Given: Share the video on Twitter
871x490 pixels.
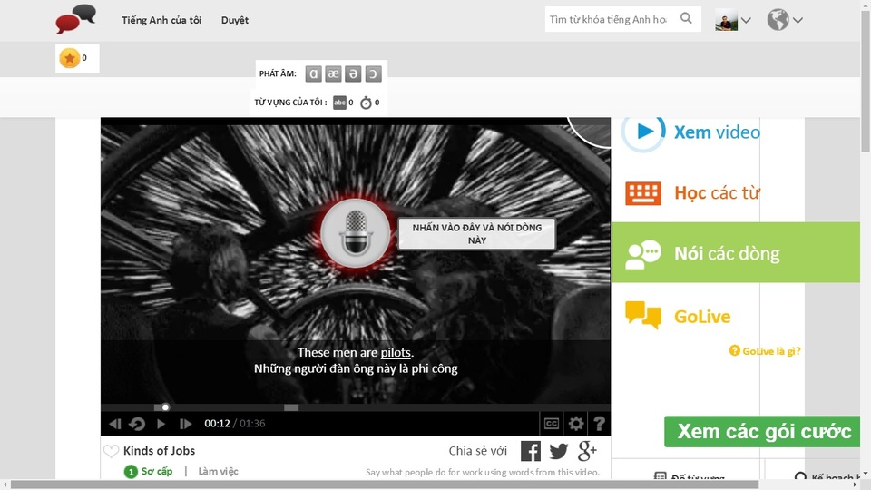Looking at the screenshot, I should 559,451.
